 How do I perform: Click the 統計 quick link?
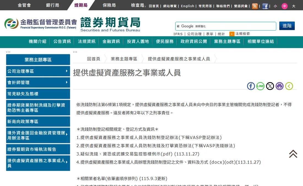click(x=221, y=34)
